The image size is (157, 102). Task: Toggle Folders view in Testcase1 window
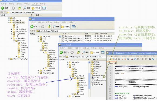point(95,52)
